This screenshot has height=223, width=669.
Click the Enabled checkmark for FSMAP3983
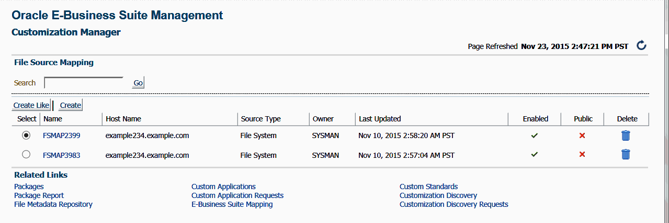[534, 155]
